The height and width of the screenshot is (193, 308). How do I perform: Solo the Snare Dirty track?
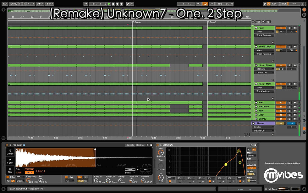289,47
